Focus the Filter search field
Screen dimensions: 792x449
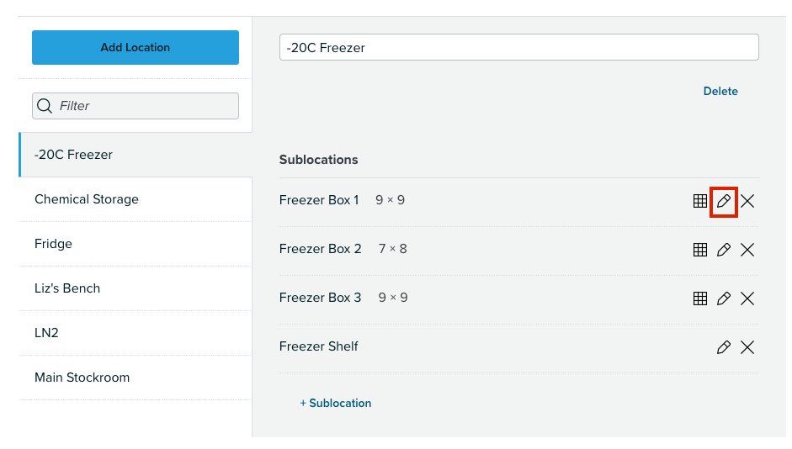[x=136, y=106]
